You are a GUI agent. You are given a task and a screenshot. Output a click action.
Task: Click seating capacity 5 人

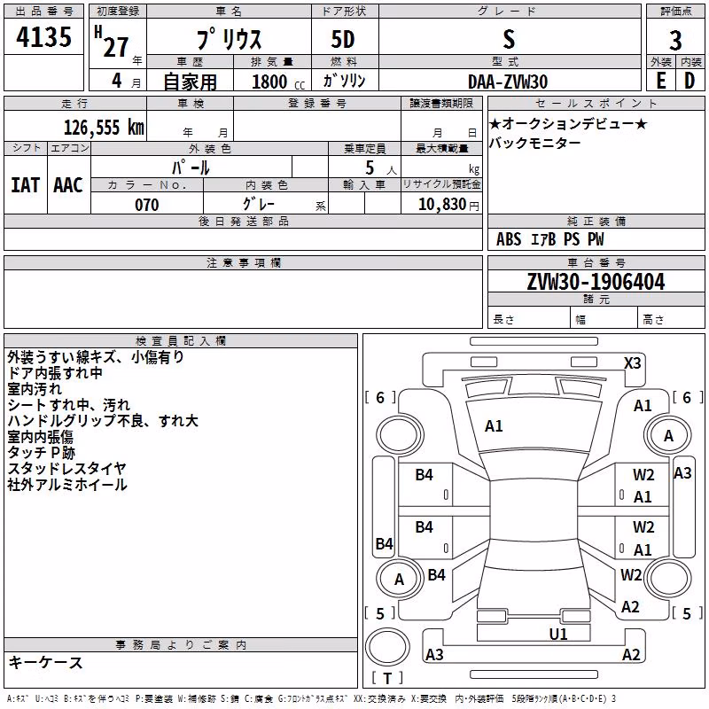click(380, 168)
